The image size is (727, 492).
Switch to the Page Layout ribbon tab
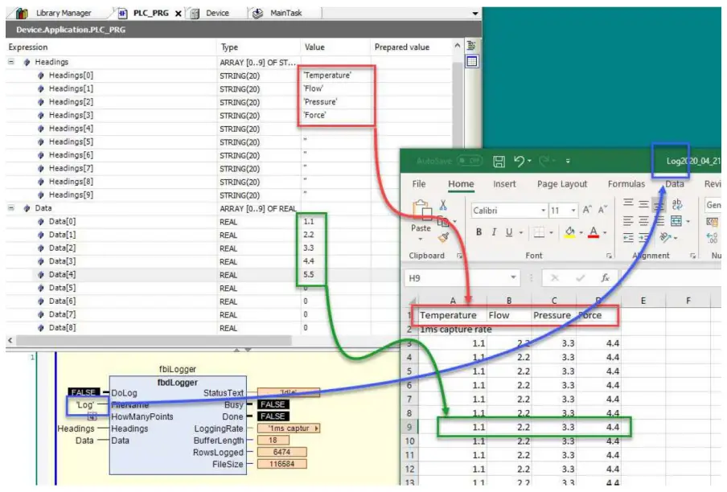562,184
